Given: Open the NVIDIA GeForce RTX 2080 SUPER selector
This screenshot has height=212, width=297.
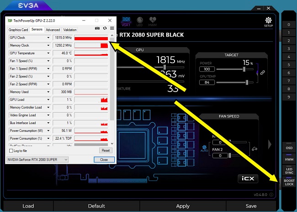Looking at the screenshot, I should (37, 160).
